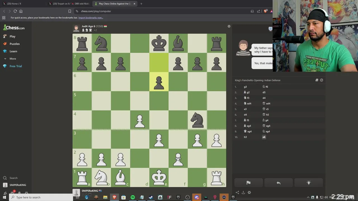Image resolution: width=358 pixels, height=201 pixels.
Task: Open the Brave shields icon
Action: [265, 11]
